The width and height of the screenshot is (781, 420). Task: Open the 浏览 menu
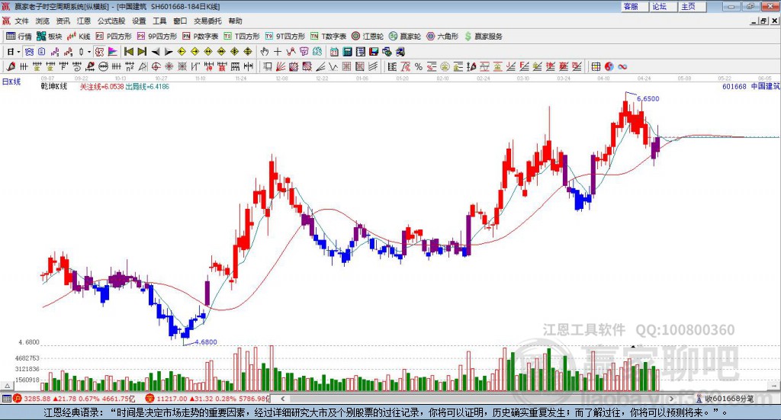[x=43, y=21]
